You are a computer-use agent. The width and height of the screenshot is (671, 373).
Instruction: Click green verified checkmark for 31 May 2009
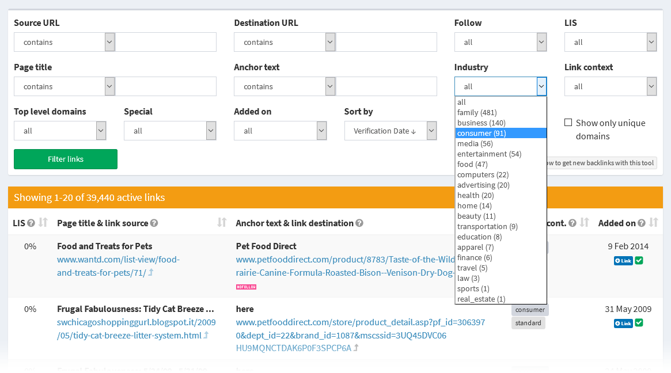pos(639,323)
